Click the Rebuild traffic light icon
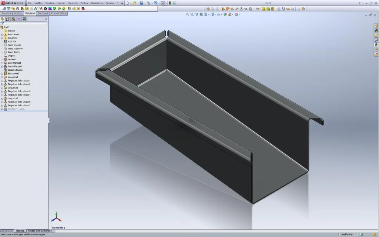This screenshot has height=237, width=379. tap(170, 3)
